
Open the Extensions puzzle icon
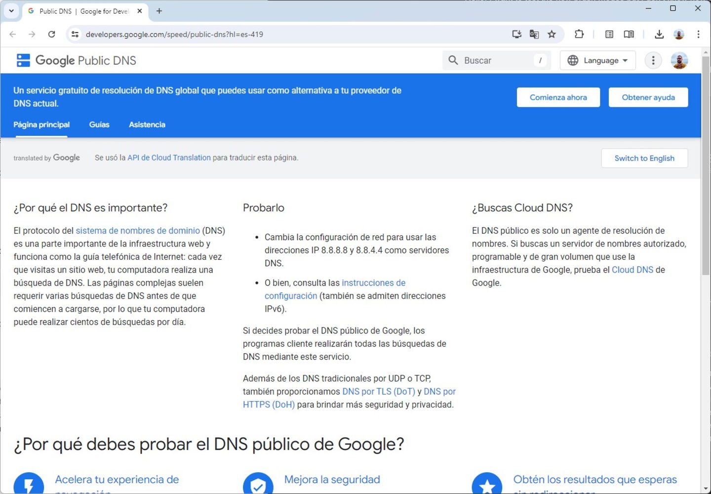tap(579, 34)
